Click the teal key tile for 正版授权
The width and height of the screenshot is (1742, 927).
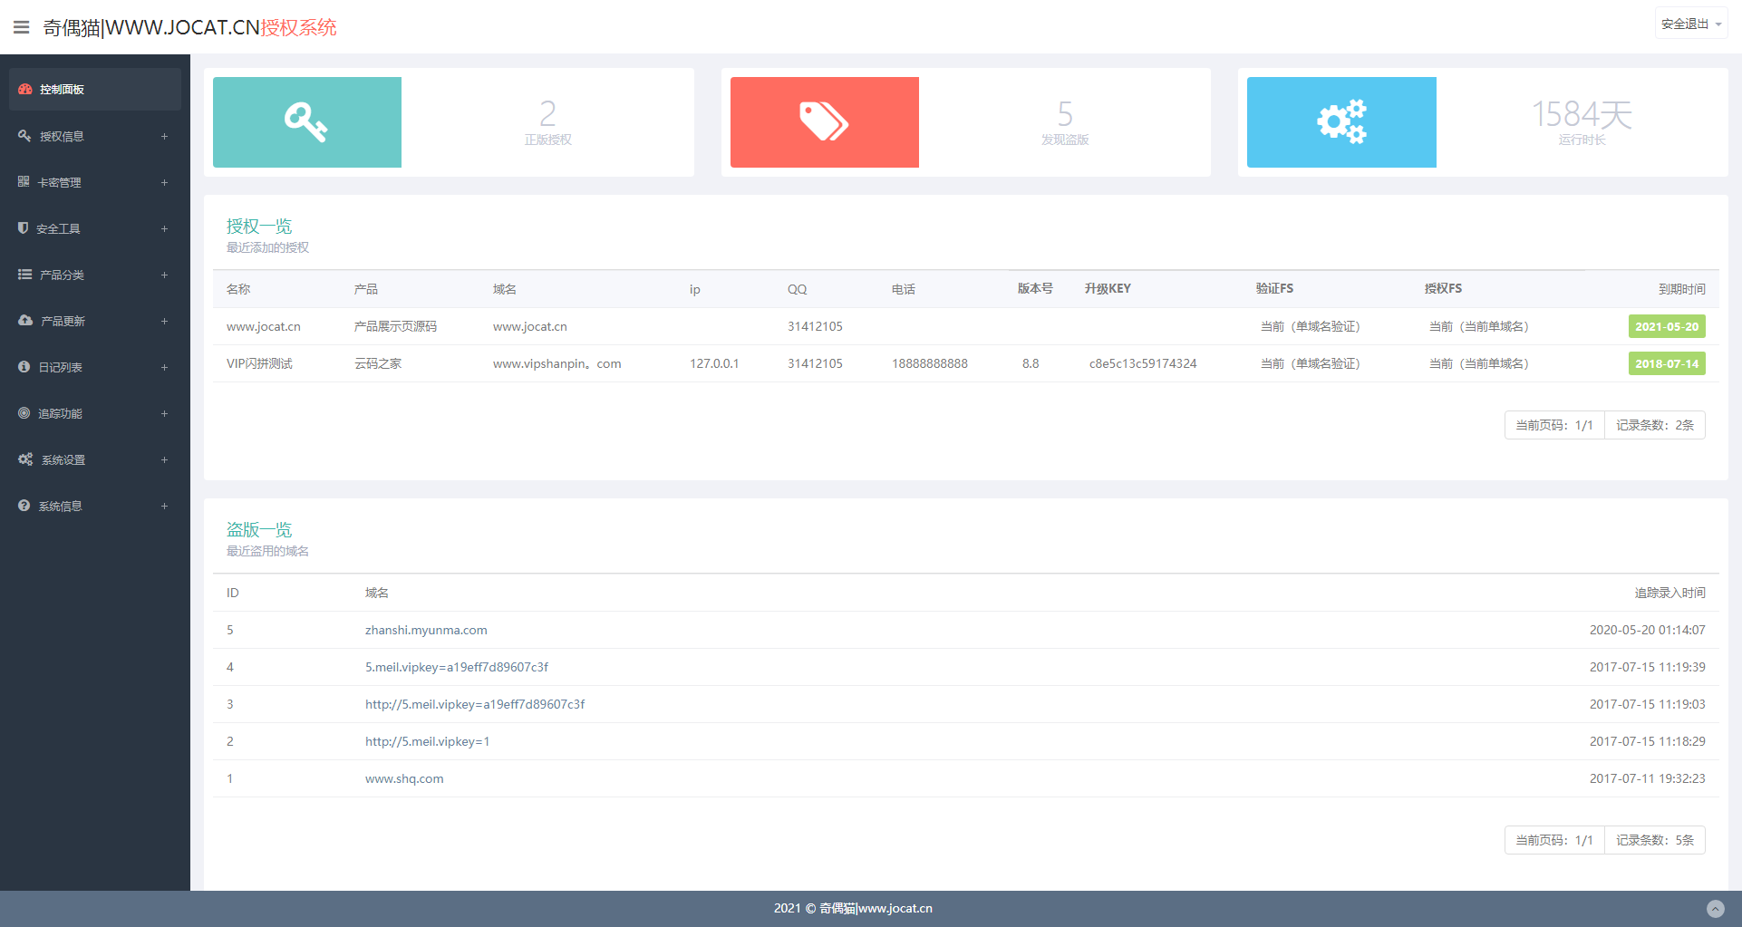point(307,122)
